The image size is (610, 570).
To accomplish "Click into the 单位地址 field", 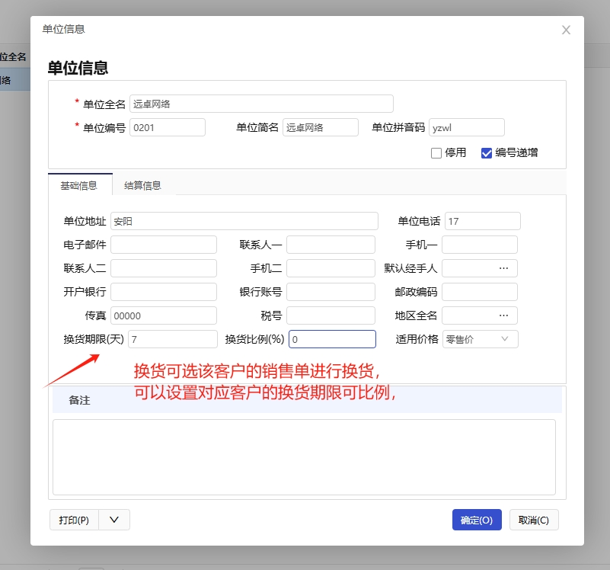I will (244, 221).
